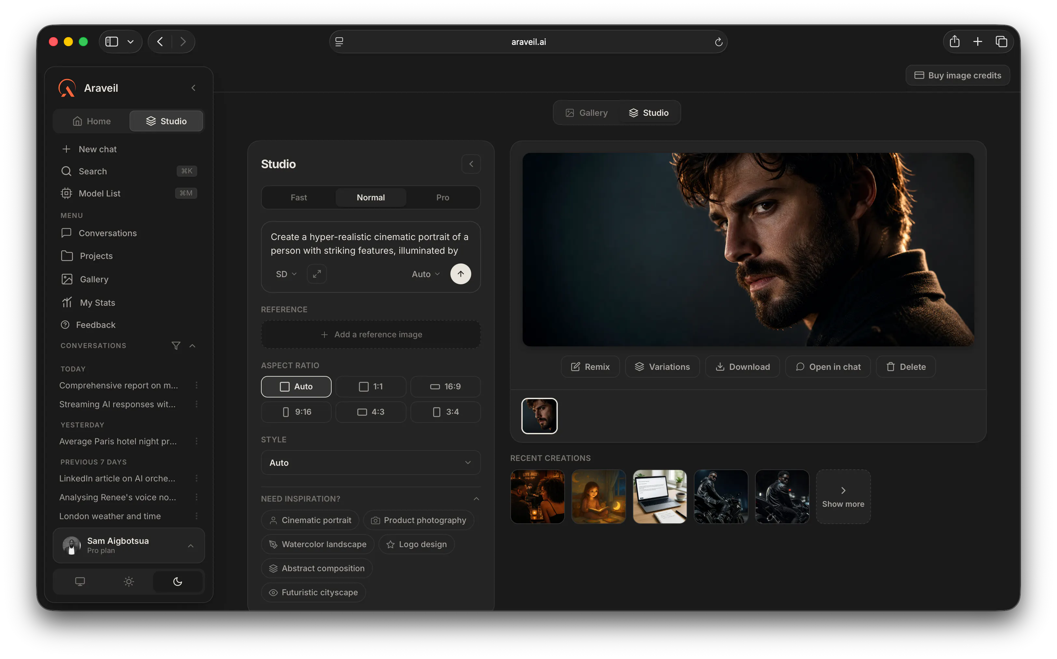
Task: Open the Gallery tab at top
Action: 586,113
